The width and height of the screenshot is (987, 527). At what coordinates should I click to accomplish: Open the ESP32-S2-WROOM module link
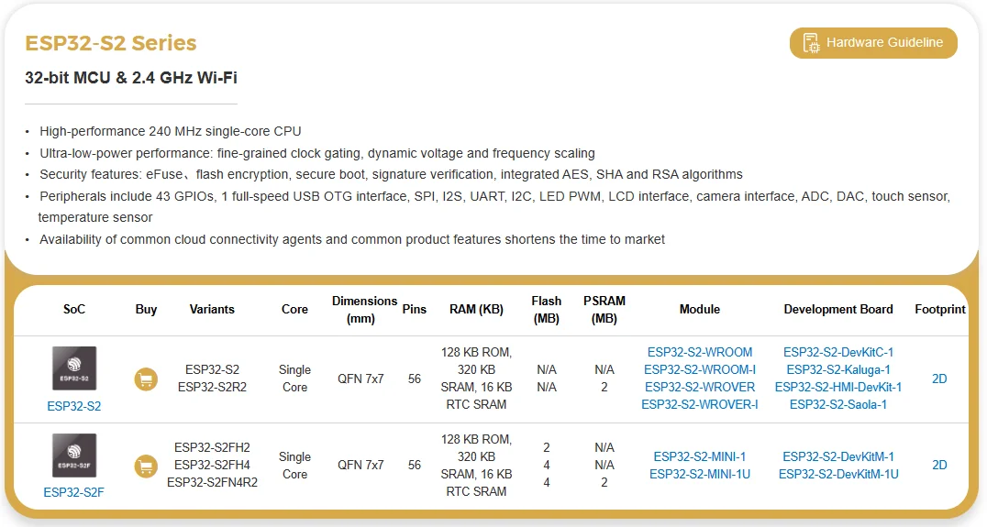700,352
